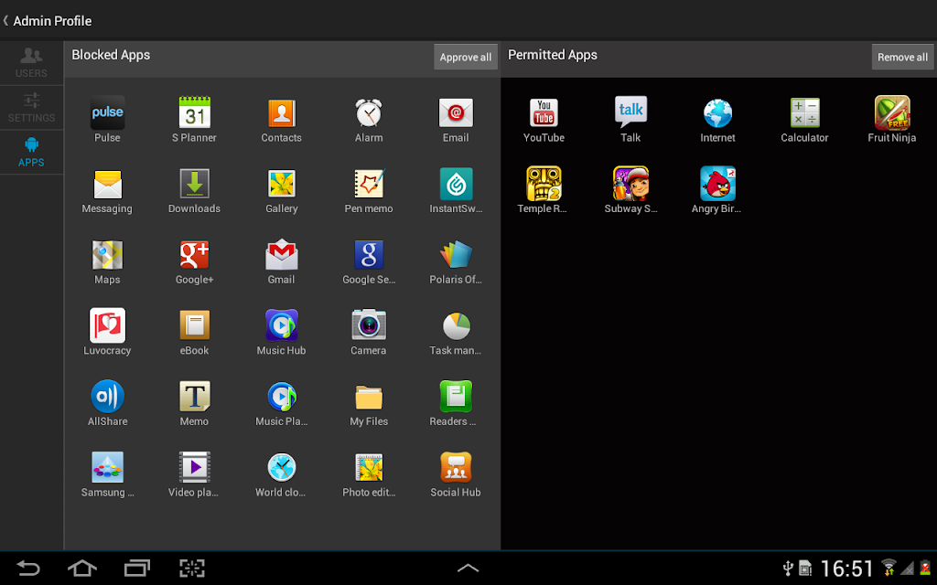The height and width of the screenshot is (585, 937).
Task: Tap the Android home button
Action: click(x=82, y=568)
